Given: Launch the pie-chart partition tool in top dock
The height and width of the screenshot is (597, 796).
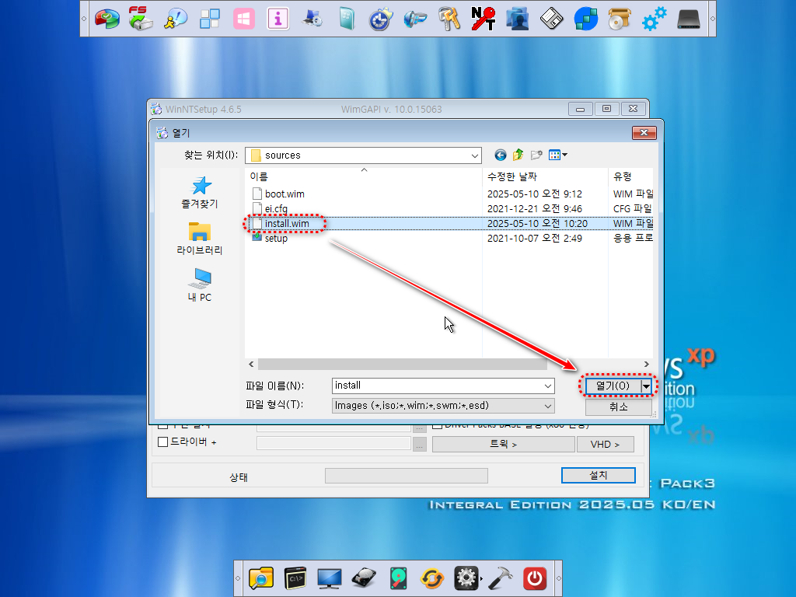Looking at the screenshot, I should [x=106, y=19].
